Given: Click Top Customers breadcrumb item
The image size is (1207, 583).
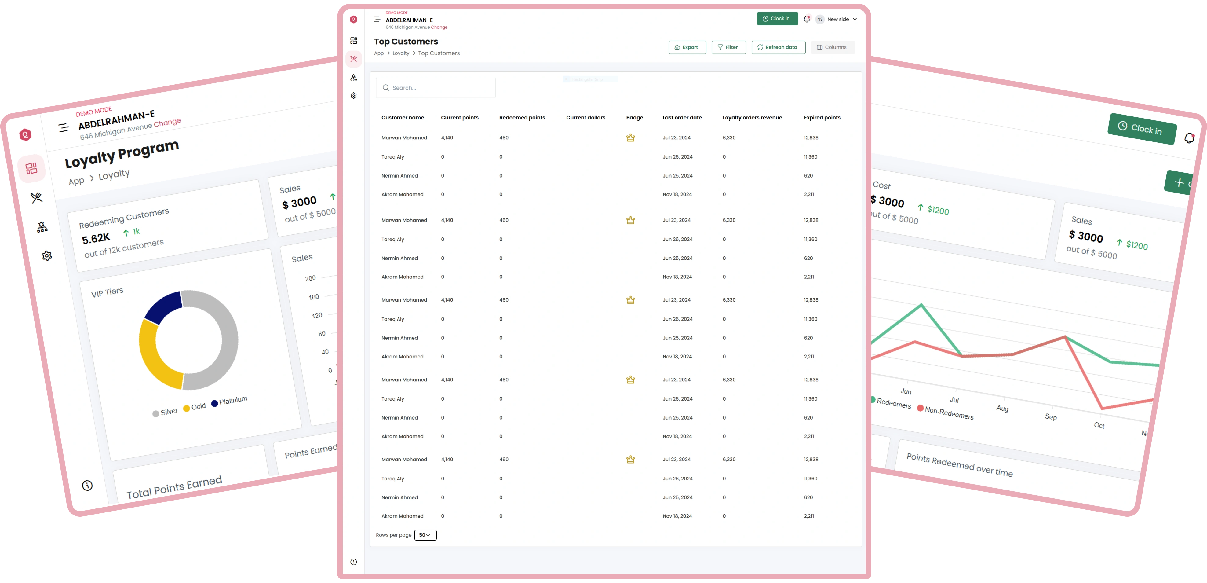Looking at the screenshot, I should (439, 53).
